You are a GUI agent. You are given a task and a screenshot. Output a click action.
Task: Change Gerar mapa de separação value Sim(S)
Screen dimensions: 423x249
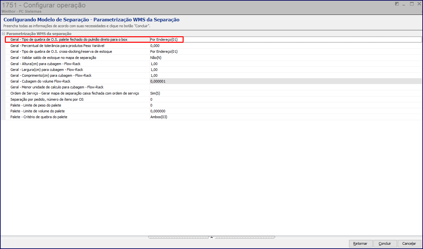tap(286, 93)
